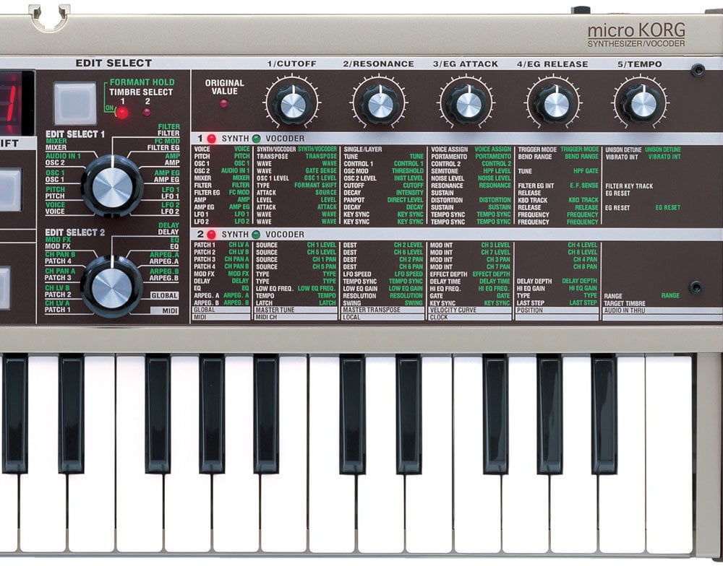This screenshot has height=566, width=723.
Task: Select the GLOBAL label near Edit Select 2
Action: pos(164,295)
